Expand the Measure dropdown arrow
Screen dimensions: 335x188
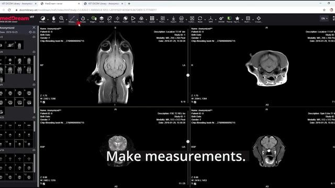click(77, 19)
